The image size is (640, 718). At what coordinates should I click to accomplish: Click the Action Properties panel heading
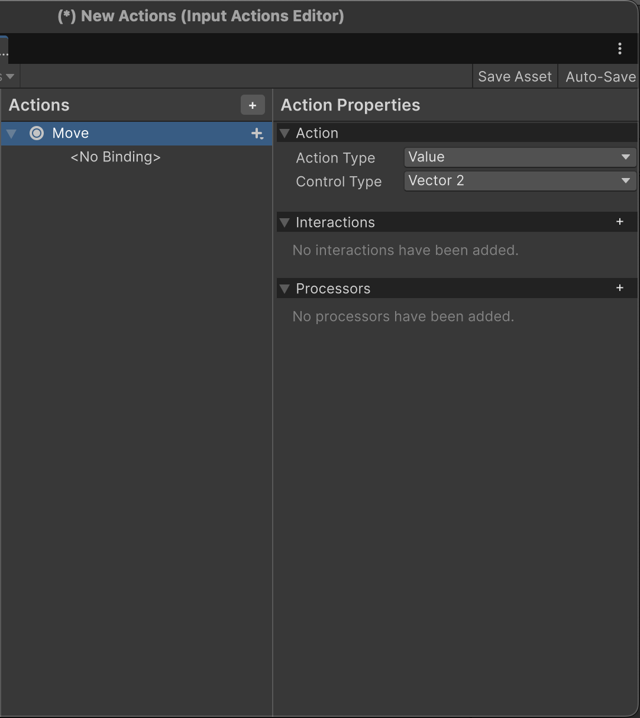(x=350, y=105)
